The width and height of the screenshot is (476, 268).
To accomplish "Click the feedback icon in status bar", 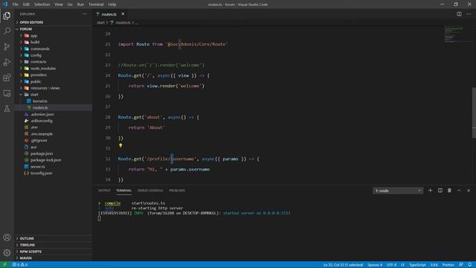I will tap(461, 265).
